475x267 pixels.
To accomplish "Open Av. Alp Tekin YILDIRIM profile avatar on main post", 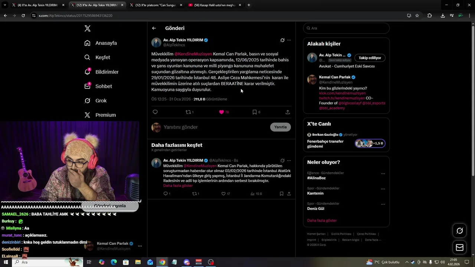I will click(156, 42).
